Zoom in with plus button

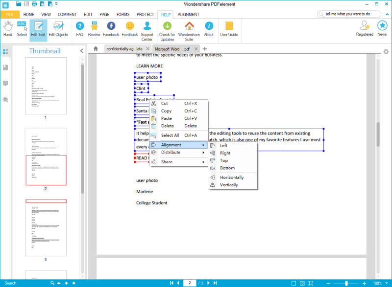364,284
